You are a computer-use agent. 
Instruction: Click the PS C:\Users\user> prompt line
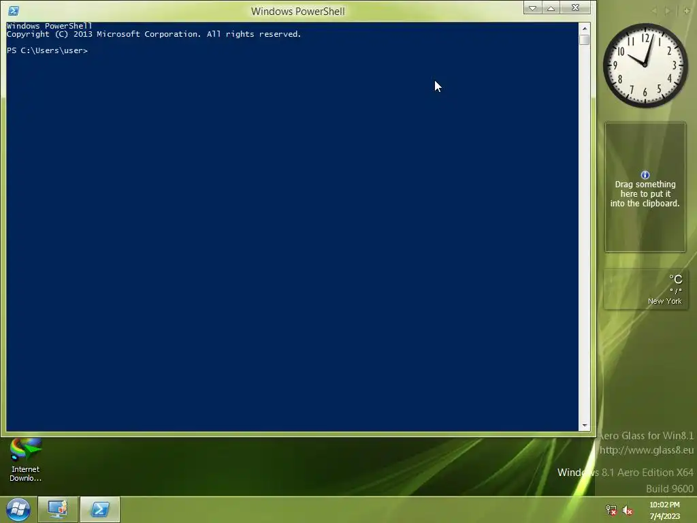[47, 50]
